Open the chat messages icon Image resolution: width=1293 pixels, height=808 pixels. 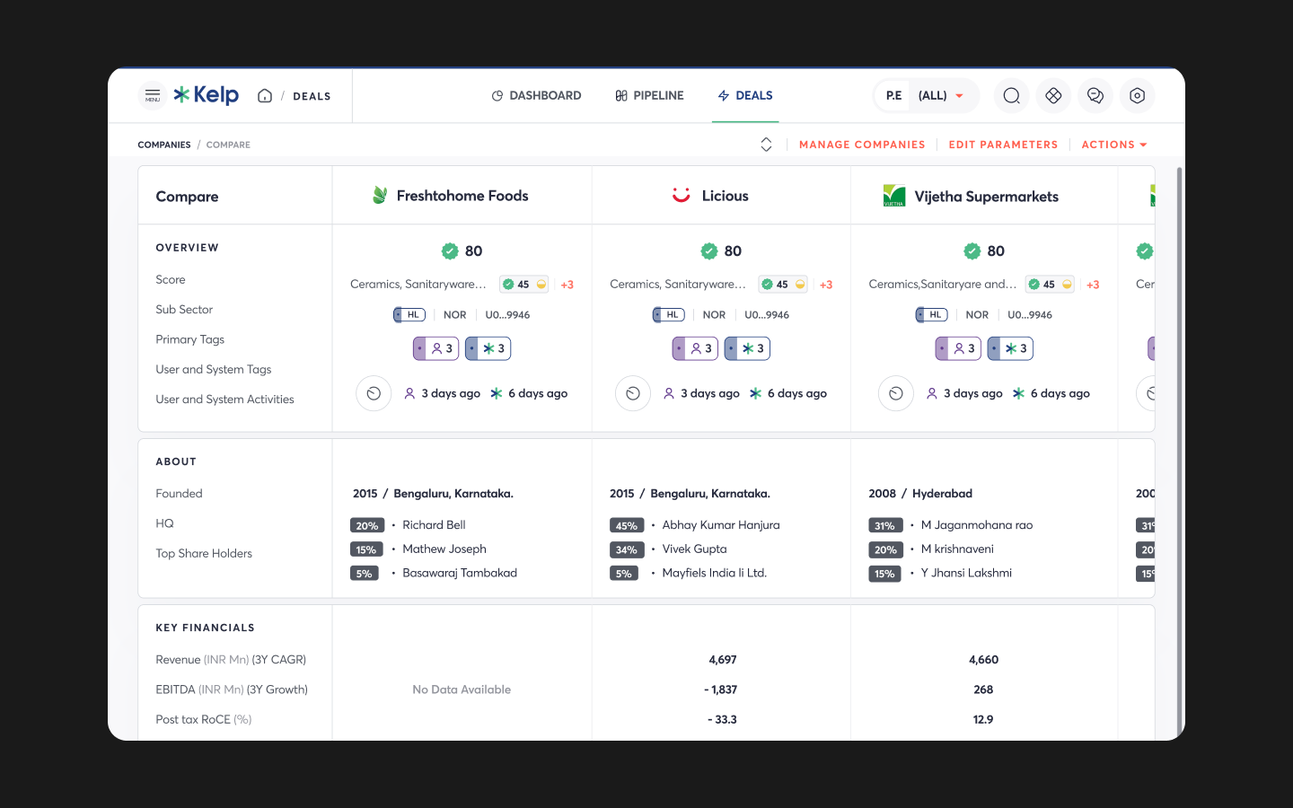1095,96
